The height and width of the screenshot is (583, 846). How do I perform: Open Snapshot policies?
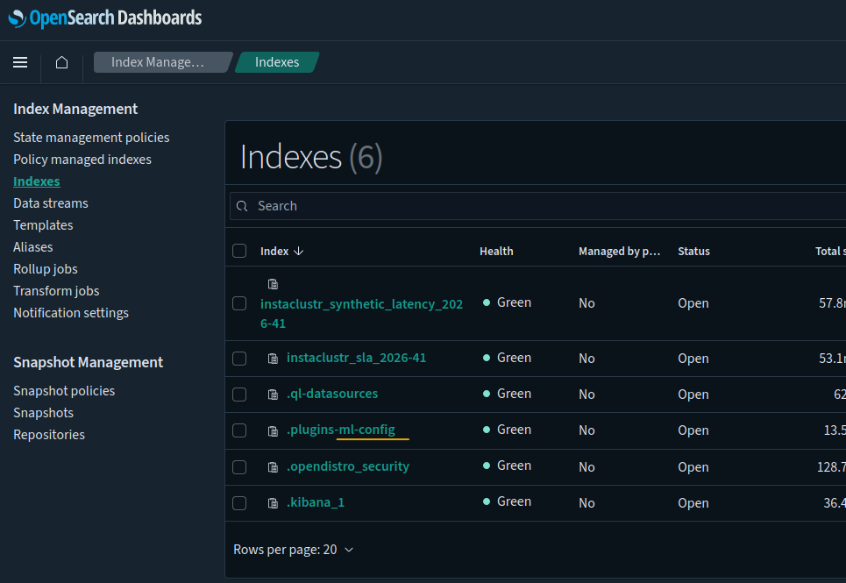tap(64, 391)
